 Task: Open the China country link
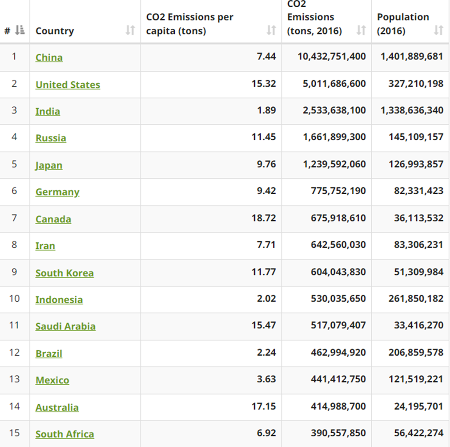pyautogui.click(x=49, y=57)
